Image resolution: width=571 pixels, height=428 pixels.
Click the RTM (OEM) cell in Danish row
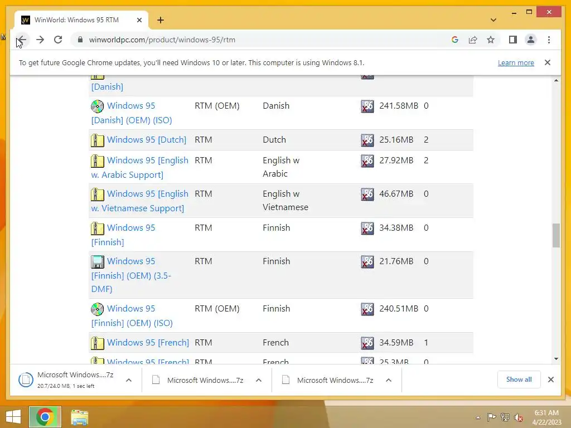217,105
